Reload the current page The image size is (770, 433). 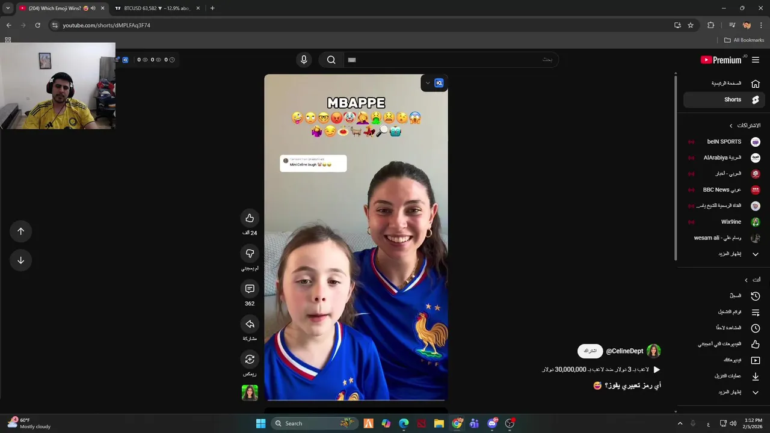(x=37, y=25)
